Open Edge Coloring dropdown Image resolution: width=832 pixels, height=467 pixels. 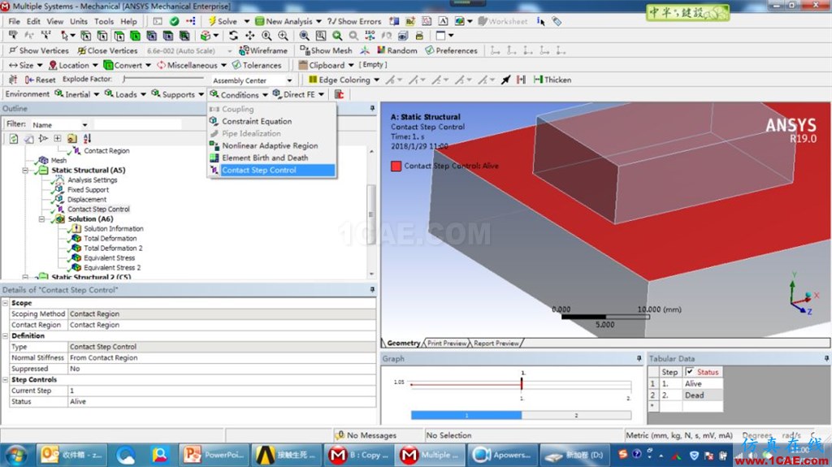pyautogui.click(x=344, y=80)
